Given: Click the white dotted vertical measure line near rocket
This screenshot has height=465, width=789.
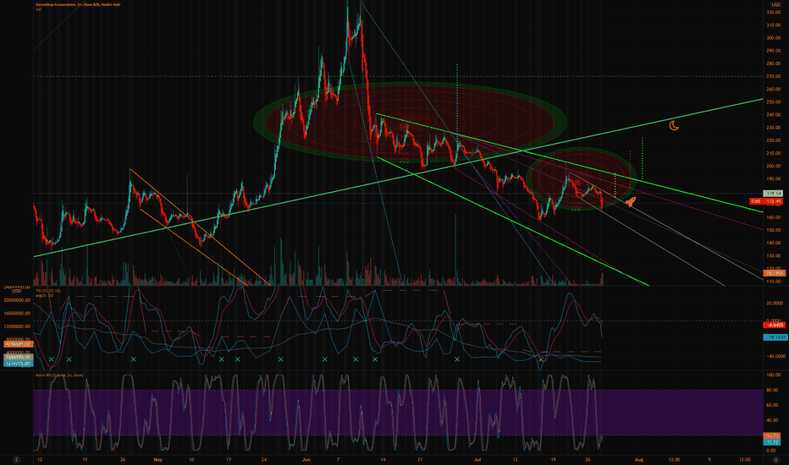Looking at the screenshot, I should pos(615,185).
